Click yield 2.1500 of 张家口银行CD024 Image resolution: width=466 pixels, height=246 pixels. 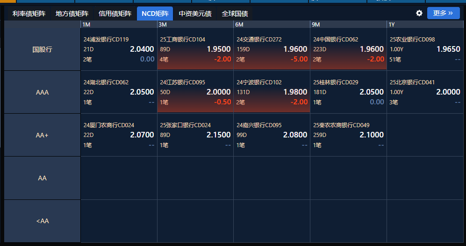(x=219, y=135)
